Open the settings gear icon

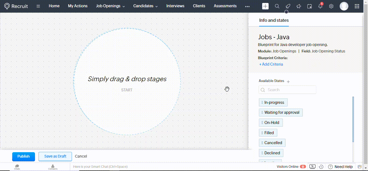[x=331, y=6]
